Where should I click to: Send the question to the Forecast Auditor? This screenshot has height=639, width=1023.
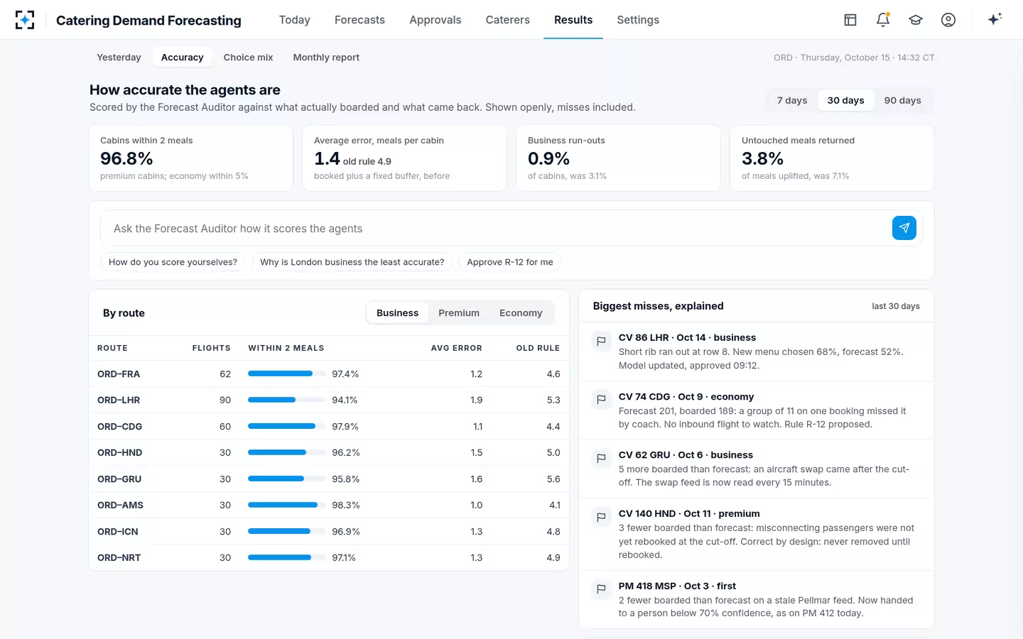[x=904, y=228]
